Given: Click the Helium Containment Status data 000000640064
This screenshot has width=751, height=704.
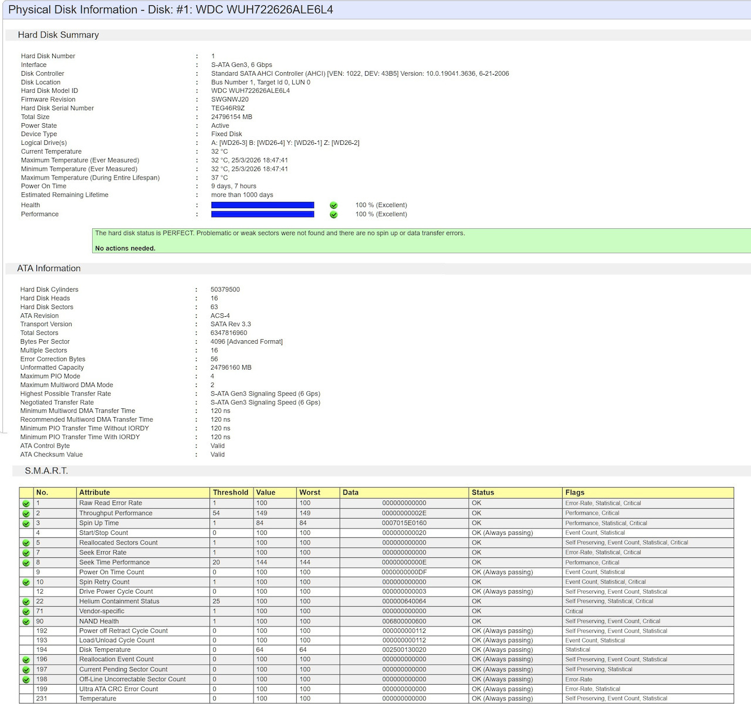Looking at the screenshot, I should coord(404,601).
